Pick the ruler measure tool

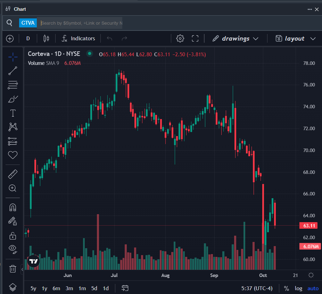13,174
